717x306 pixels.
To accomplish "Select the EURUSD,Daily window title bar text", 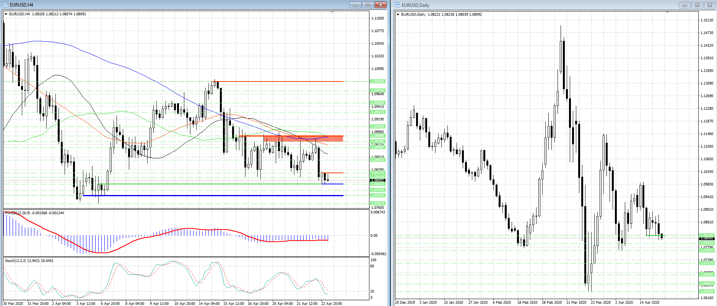I will point(416,5).
